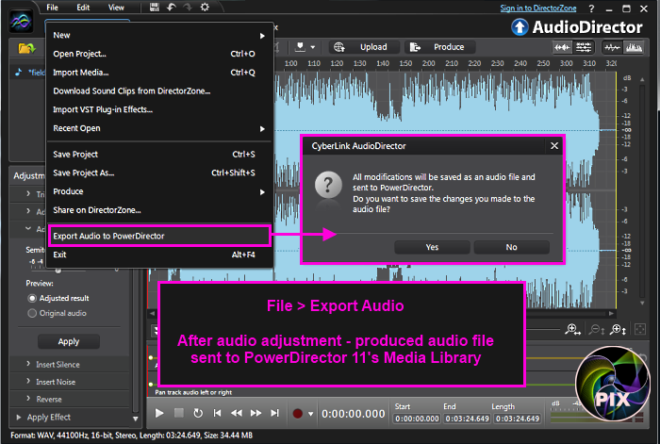
Task: Click the redo arrow icon
Action: [188, 8]
